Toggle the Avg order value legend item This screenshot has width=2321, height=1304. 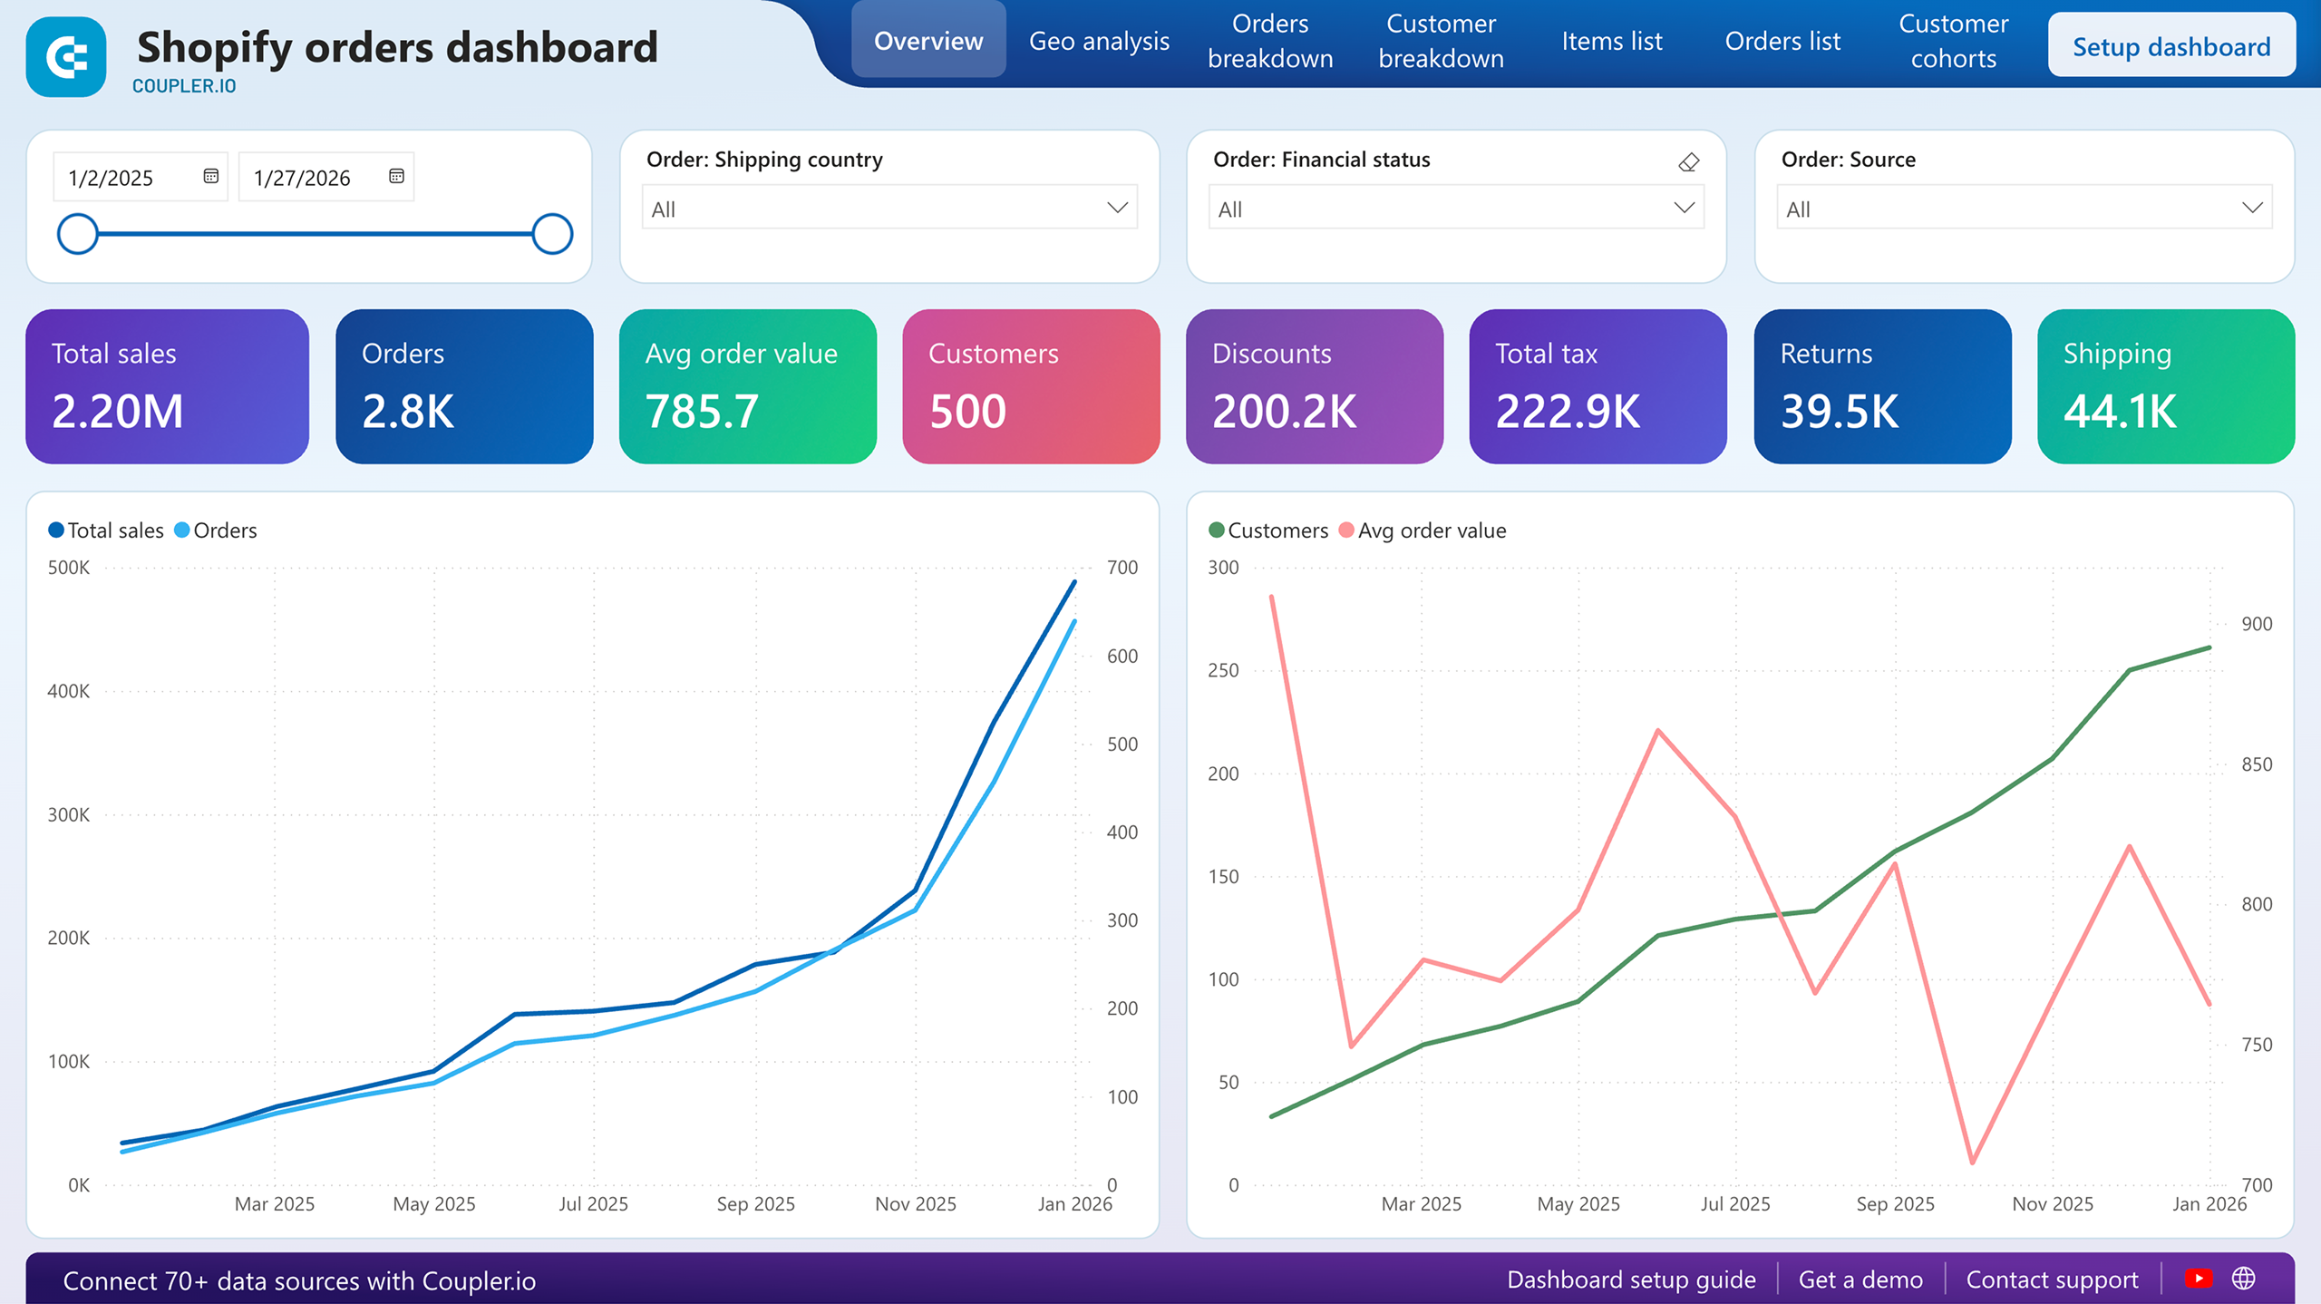click(1423, 530)
